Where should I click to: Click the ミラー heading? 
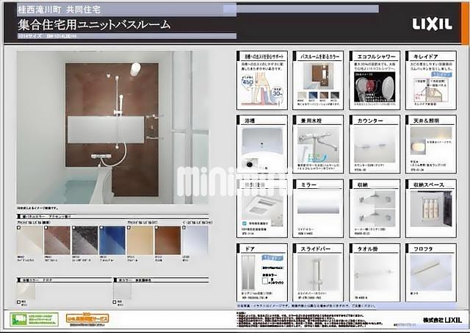pos(308,185)
